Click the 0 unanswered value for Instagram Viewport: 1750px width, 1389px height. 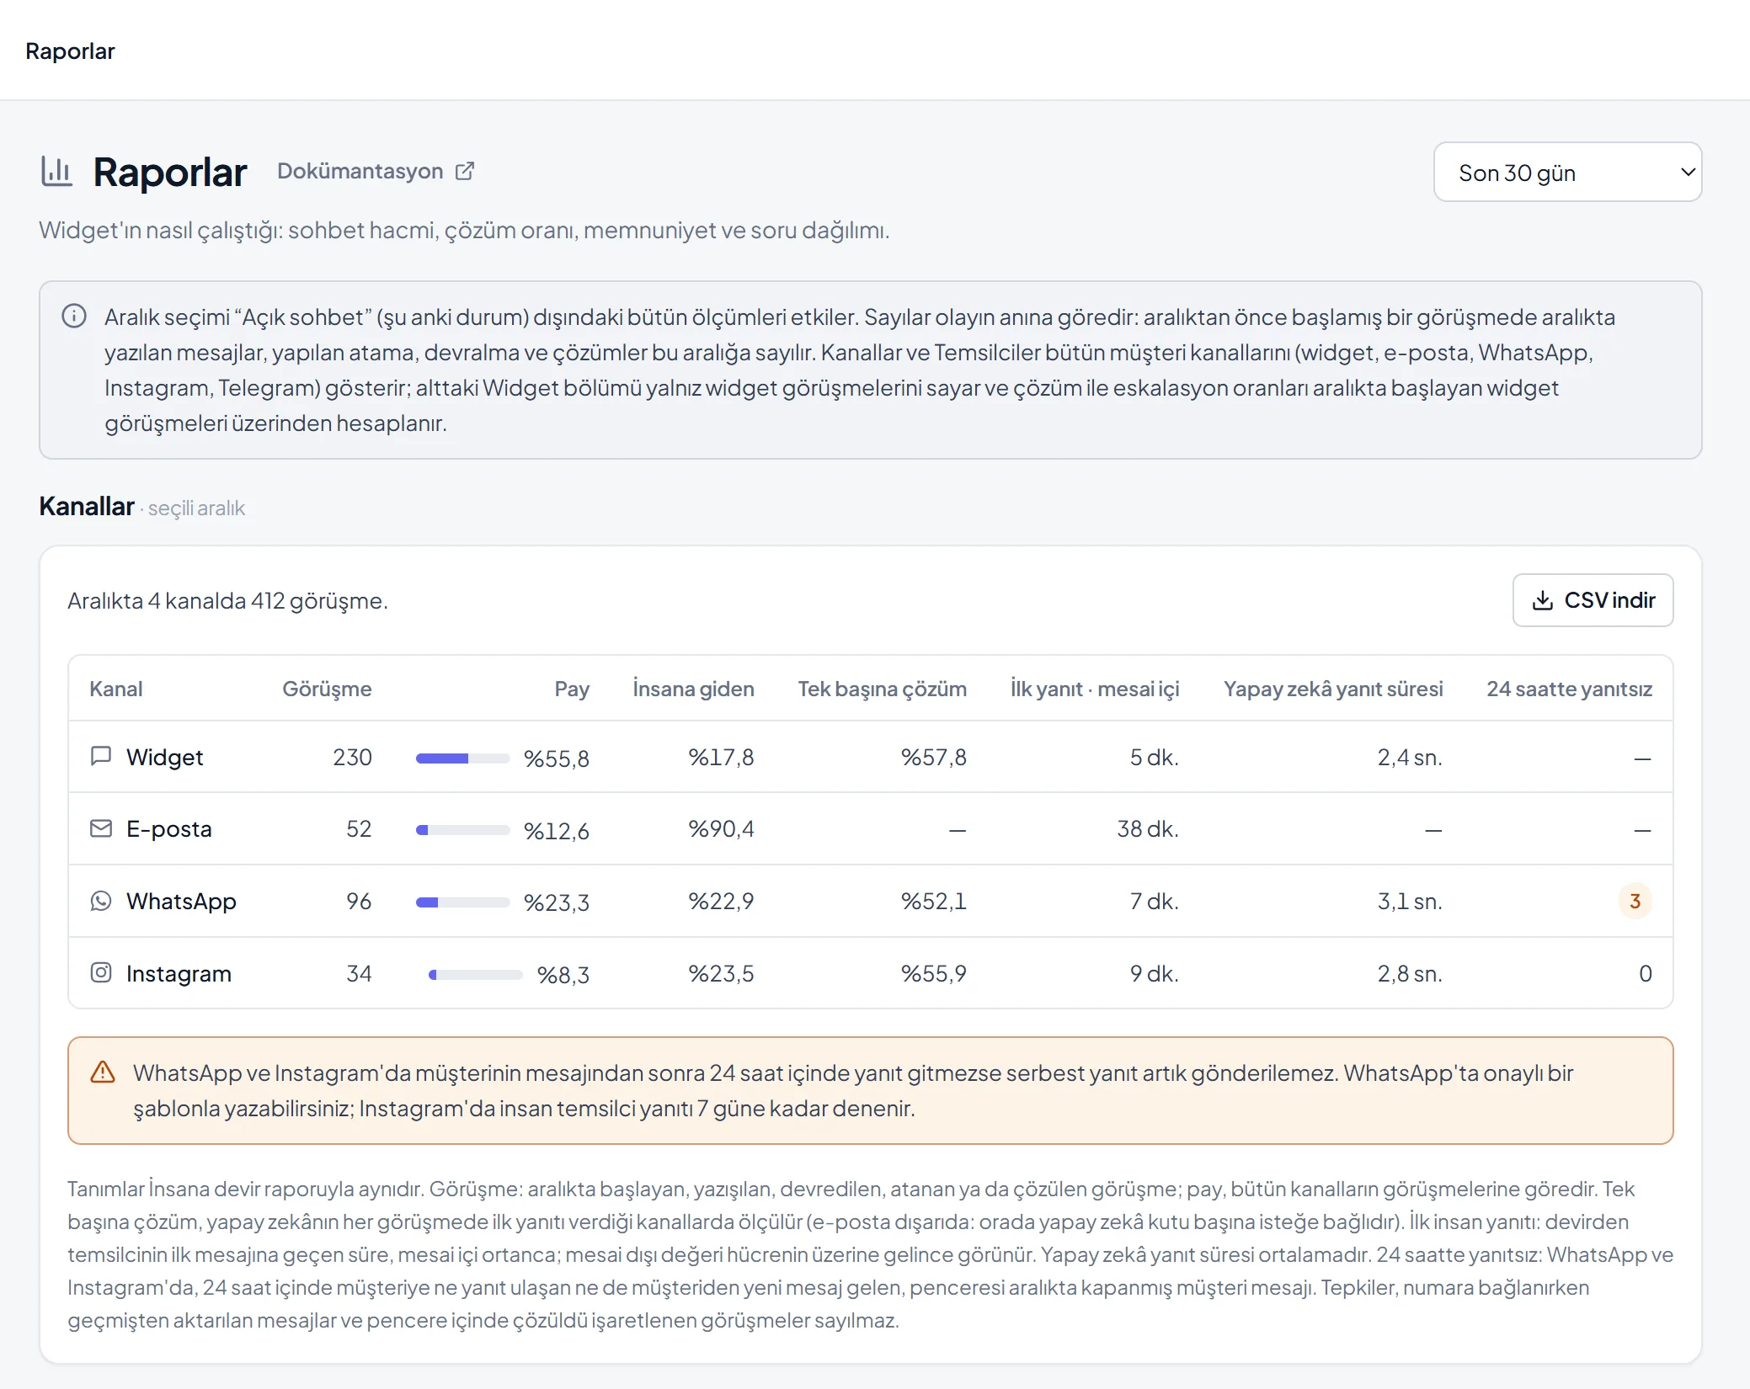[x=1645, y=973]
